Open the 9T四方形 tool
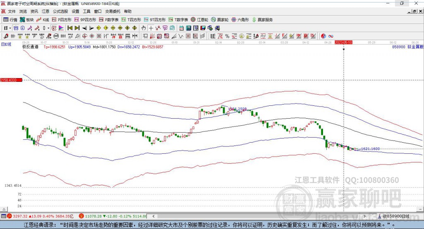 (x=155, y=20)
